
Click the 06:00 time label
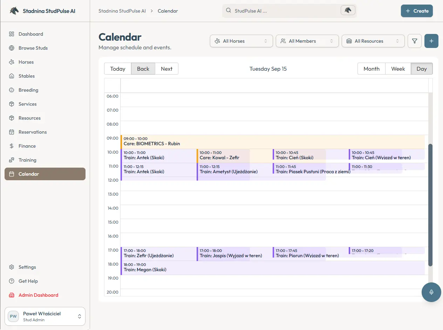tap(113, 96)
